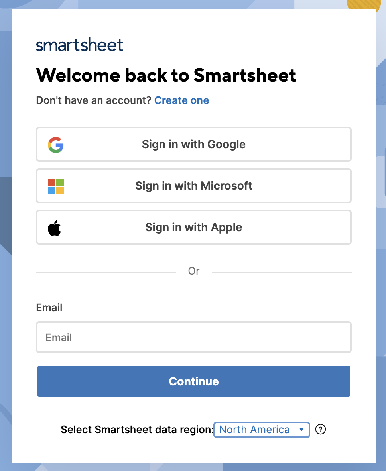The height and width of the screenshot is (471, 386).
Task: Choose Sign in with Google
Action: coord(194,144)
